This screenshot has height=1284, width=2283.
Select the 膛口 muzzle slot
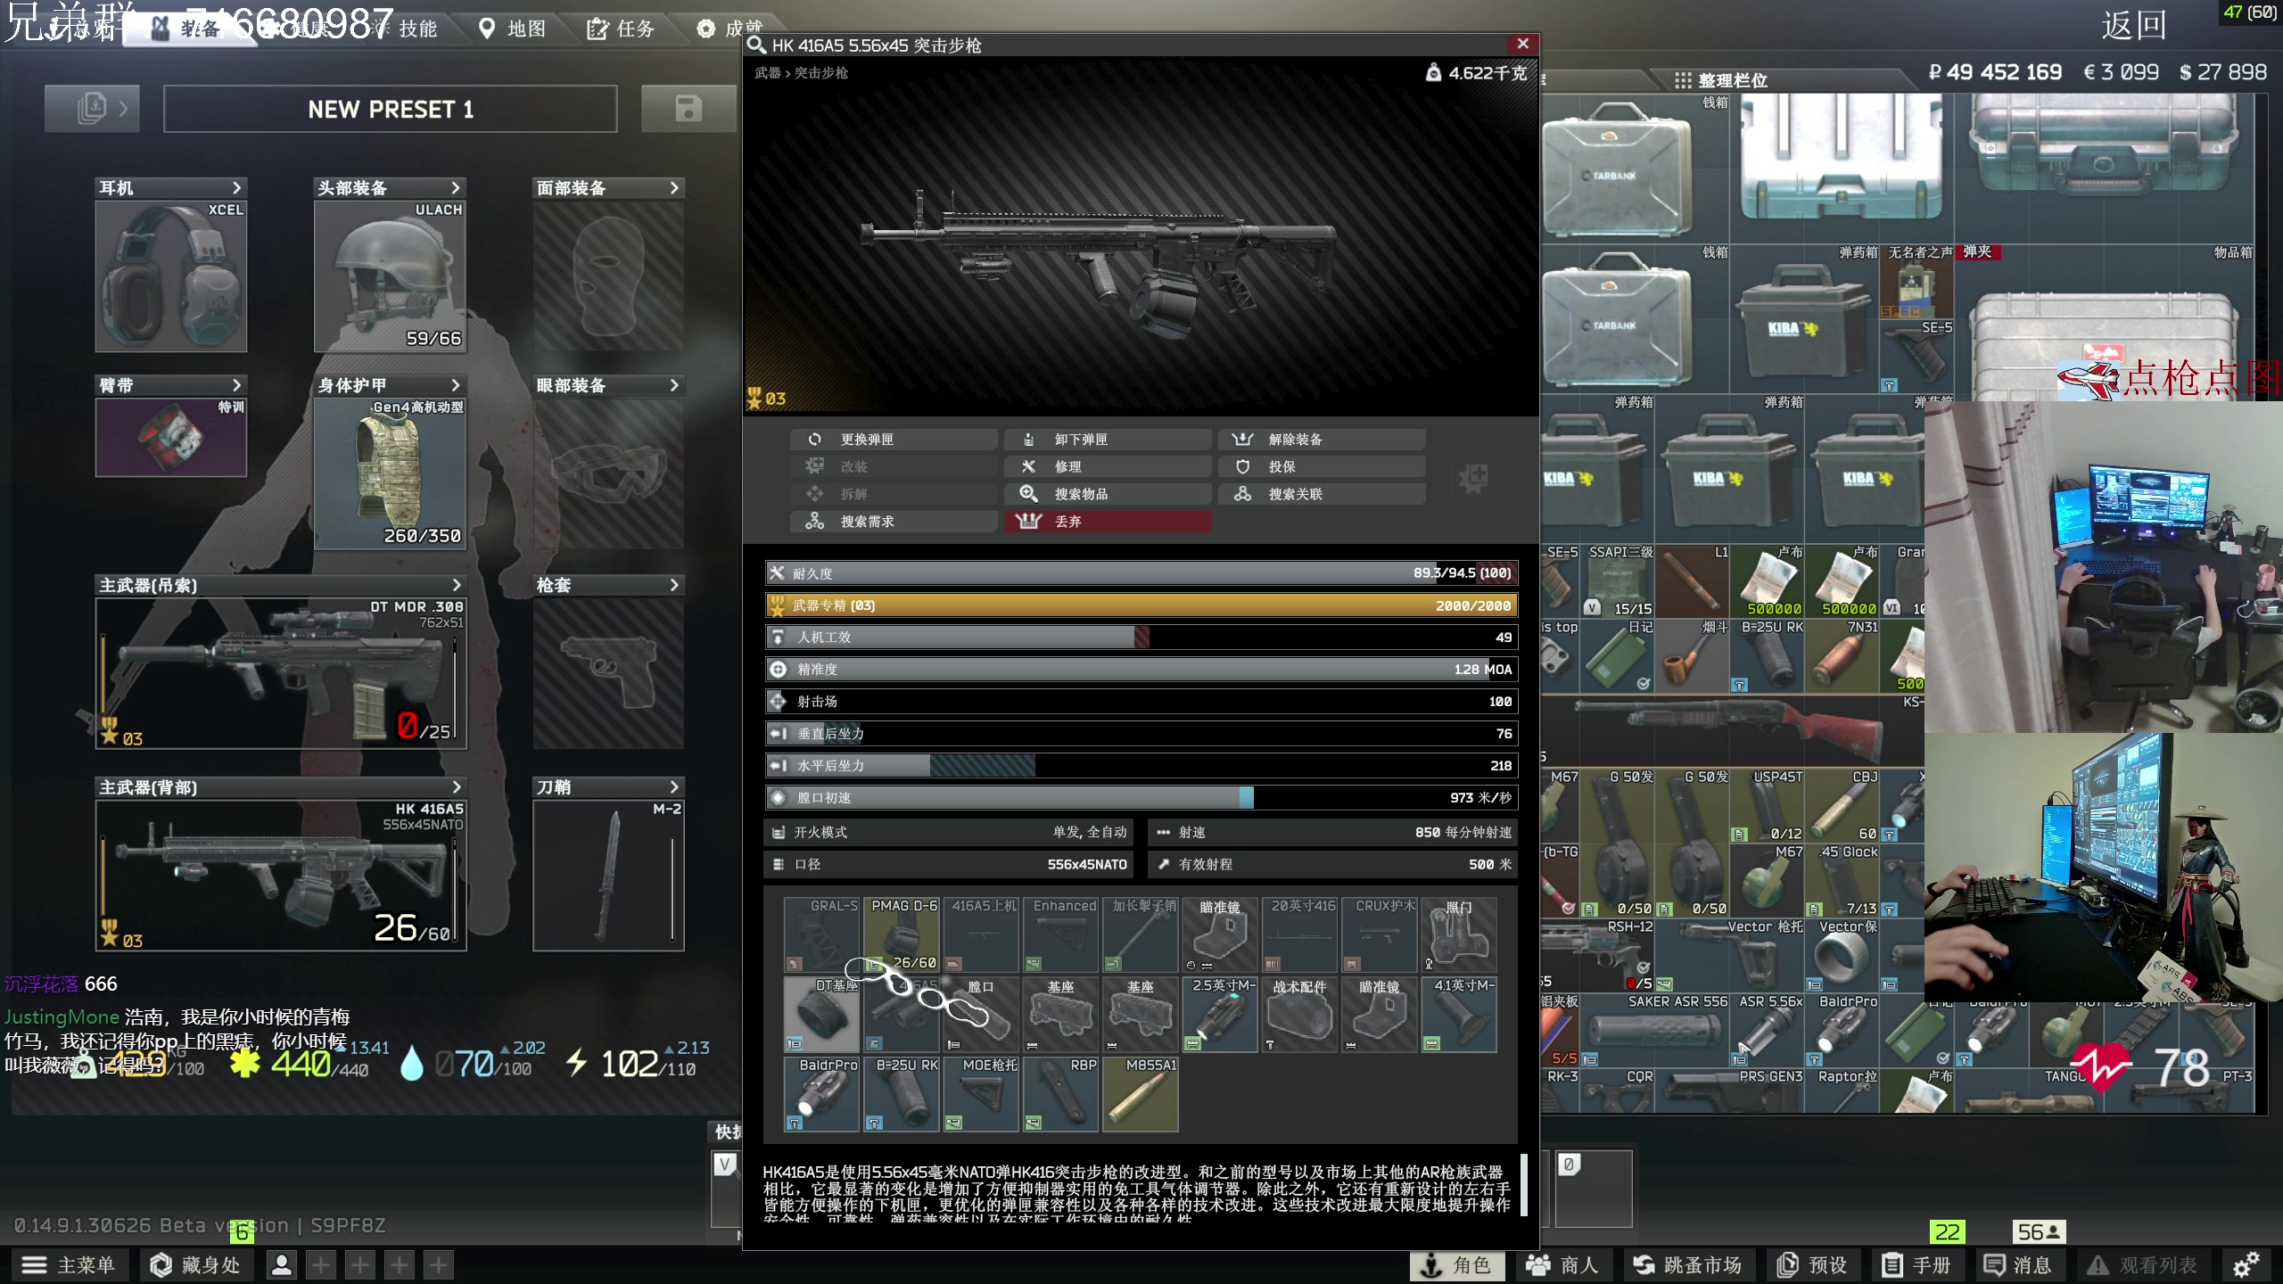point(981,1014)
